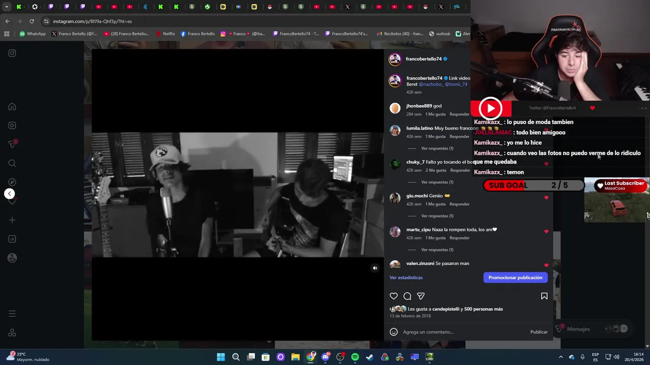
Task: Open @nachobo_ mention in caption
Action: 431,84
